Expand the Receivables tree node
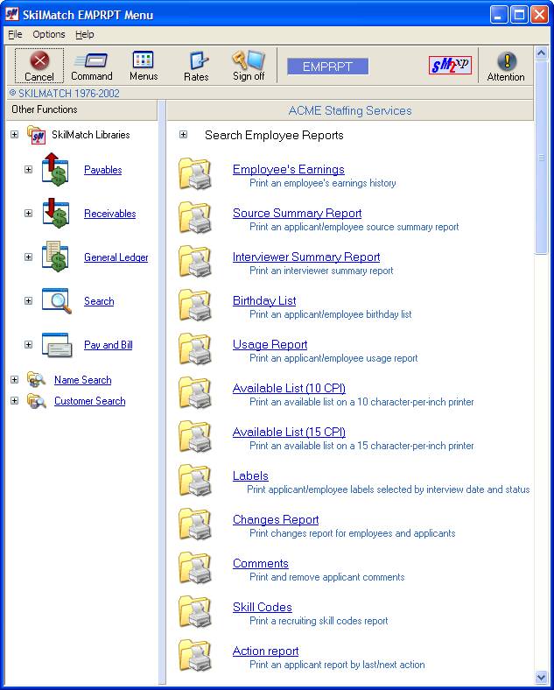The image size is (554, 690). 29,214
